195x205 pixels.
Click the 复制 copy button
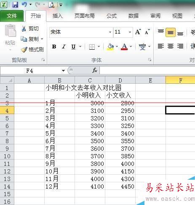pos(29,39)
